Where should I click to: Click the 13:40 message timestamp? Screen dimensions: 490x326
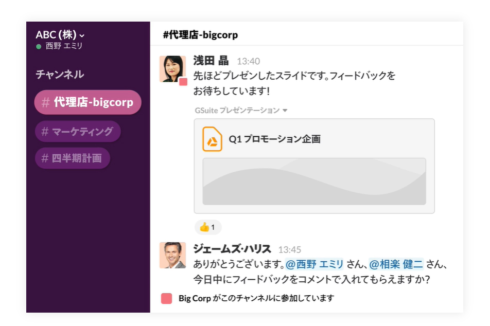click(249, 61)
